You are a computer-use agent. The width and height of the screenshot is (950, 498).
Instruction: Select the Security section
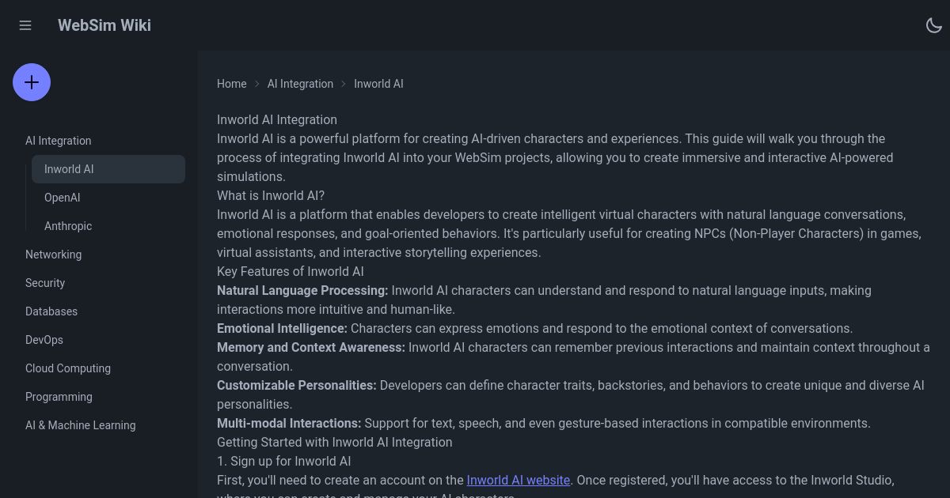click(45, 283)
